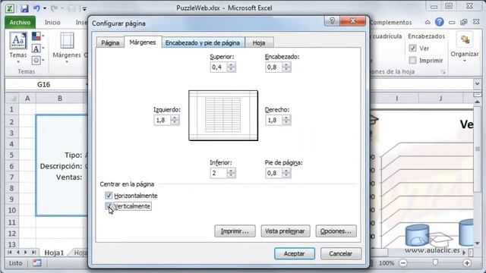Viewport: 486px width, 273px height.
Task: Open the Archivo tab
Action: (x=21, y=22)
